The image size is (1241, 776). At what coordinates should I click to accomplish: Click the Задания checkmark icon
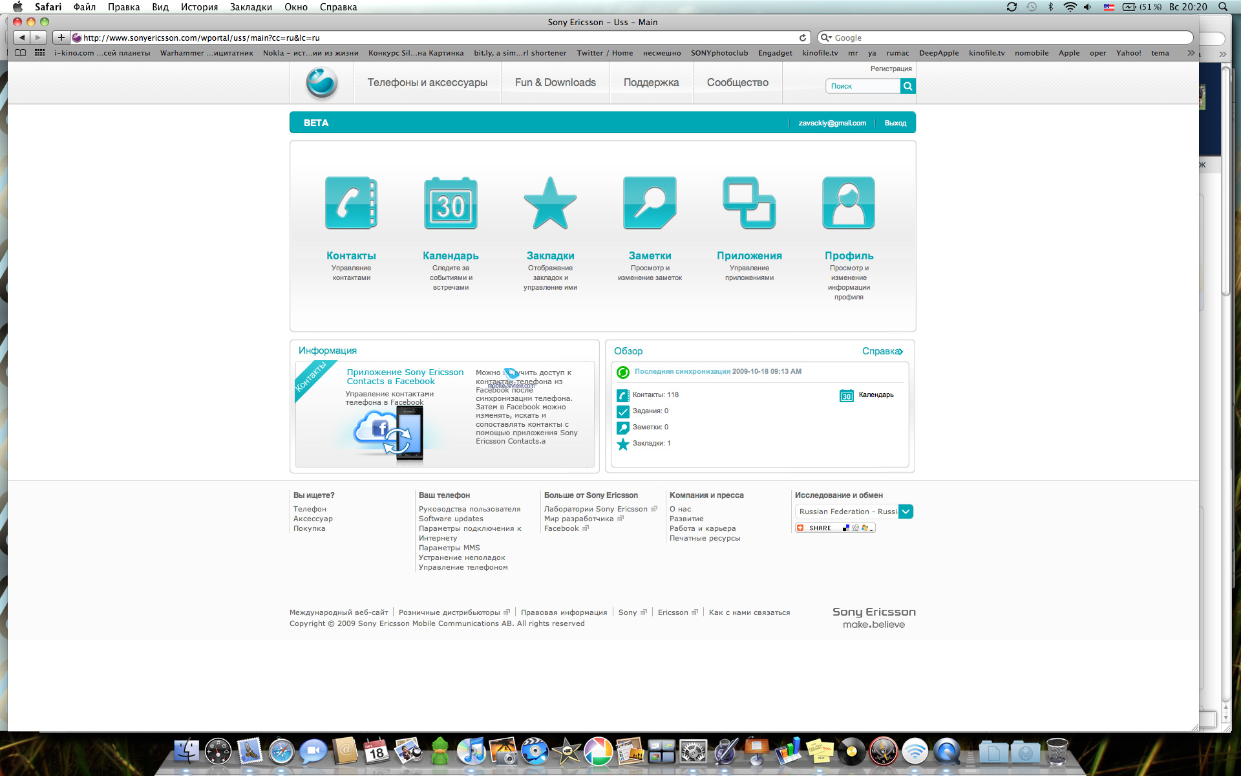[623, 411]
